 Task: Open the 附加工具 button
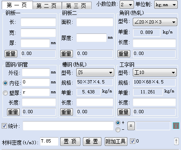click(116, 141)
